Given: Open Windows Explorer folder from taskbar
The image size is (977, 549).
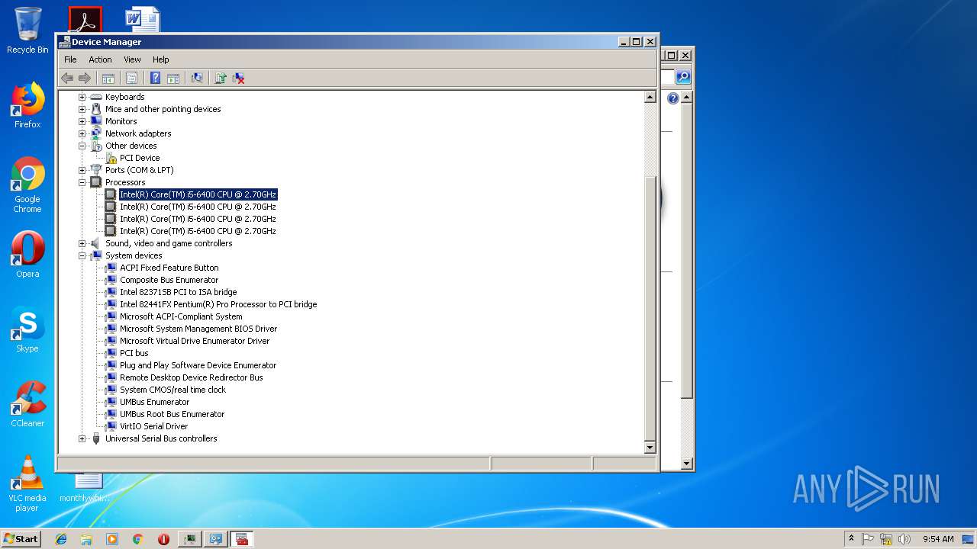Looking at the screenshot, I should [86, 539].
